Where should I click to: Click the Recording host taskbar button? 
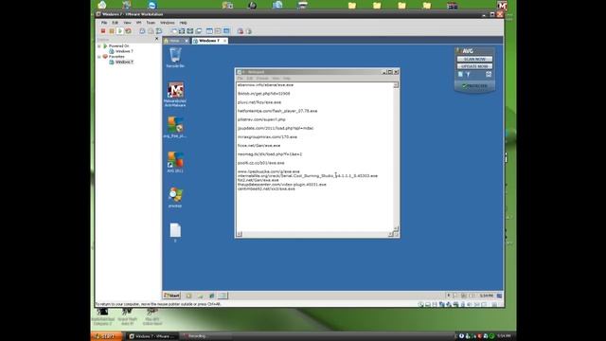click(206, 336)
